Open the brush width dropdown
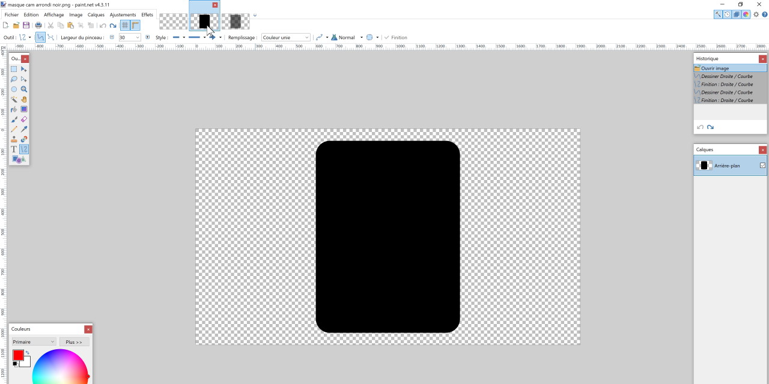Viewport: 769px width, 384px height. [138, 37]
